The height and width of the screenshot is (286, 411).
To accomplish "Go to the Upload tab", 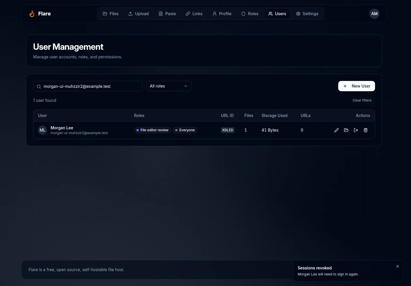I will click(x=138, y=14).
